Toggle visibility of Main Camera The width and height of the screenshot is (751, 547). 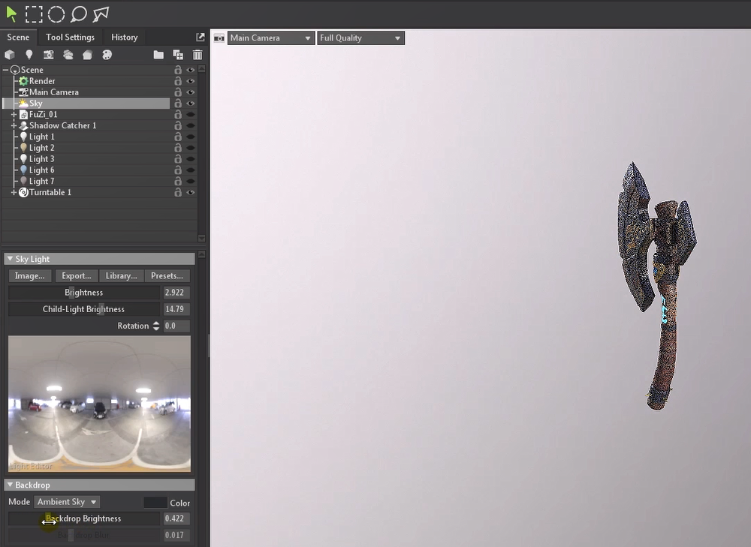coord(191,92)
